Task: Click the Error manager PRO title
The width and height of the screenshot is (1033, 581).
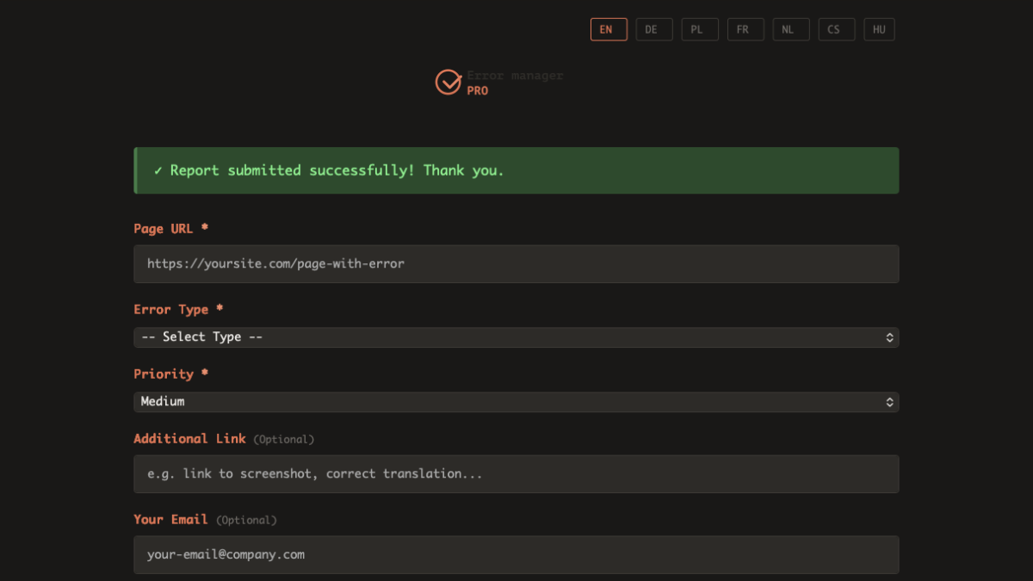Action: tap(514, 83)
